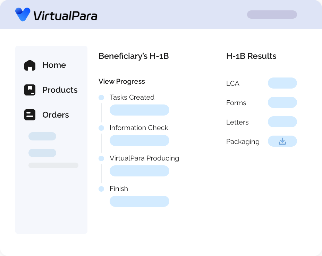Click the first sub-item pill under Orders

42,136
